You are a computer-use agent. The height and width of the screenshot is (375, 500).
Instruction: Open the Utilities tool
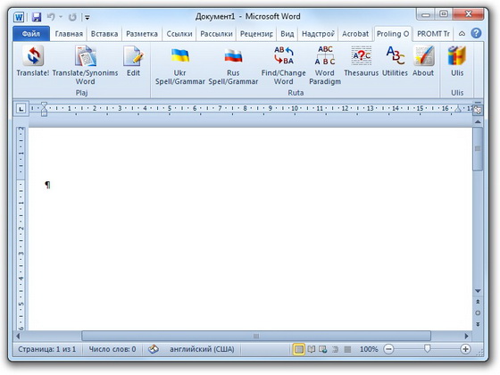pyautogui.click(x=395, y=62)
